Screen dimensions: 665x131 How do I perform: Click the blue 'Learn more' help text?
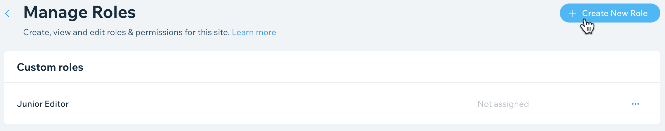(x=254, y=32)
